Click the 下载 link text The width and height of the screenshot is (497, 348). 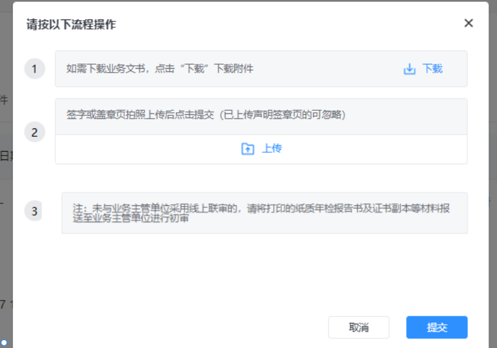tap(433, 69)
